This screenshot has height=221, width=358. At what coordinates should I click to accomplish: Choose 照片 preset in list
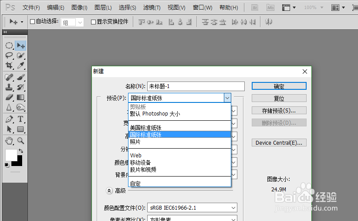[x=179, y=142]
